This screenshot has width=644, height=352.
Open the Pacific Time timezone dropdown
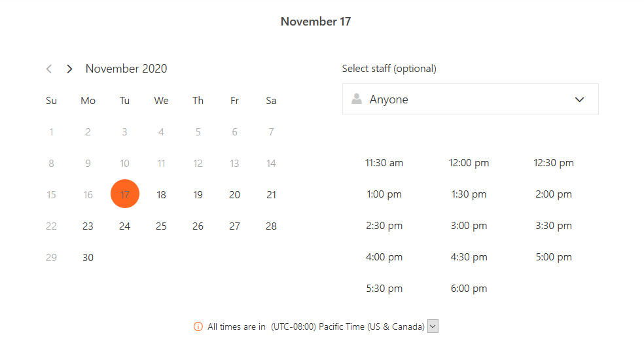coord(433,326)
